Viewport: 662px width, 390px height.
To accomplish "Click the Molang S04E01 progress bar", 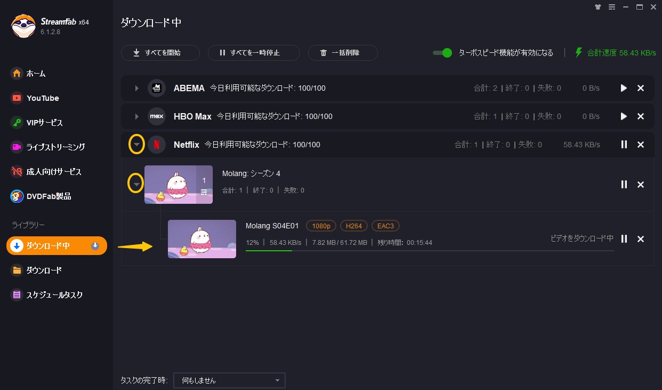I will click(x=430, y=250).
